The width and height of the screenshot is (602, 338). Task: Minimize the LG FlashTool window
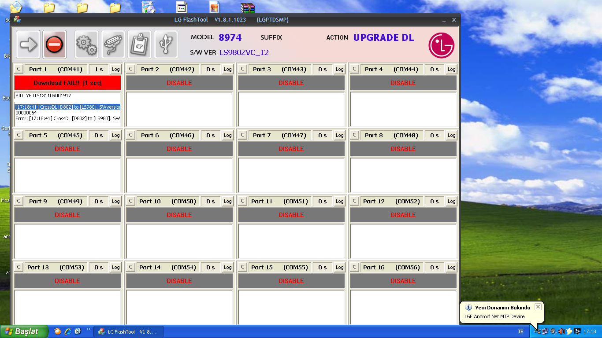[x=444, y=20]
